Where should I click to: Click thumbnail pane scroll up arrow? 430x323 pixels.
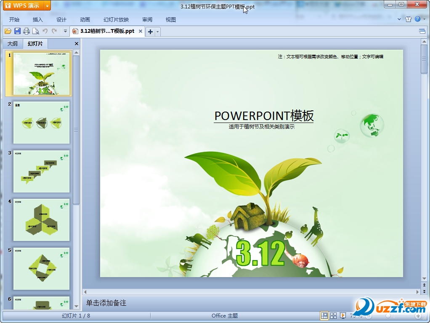click(77, 53)
